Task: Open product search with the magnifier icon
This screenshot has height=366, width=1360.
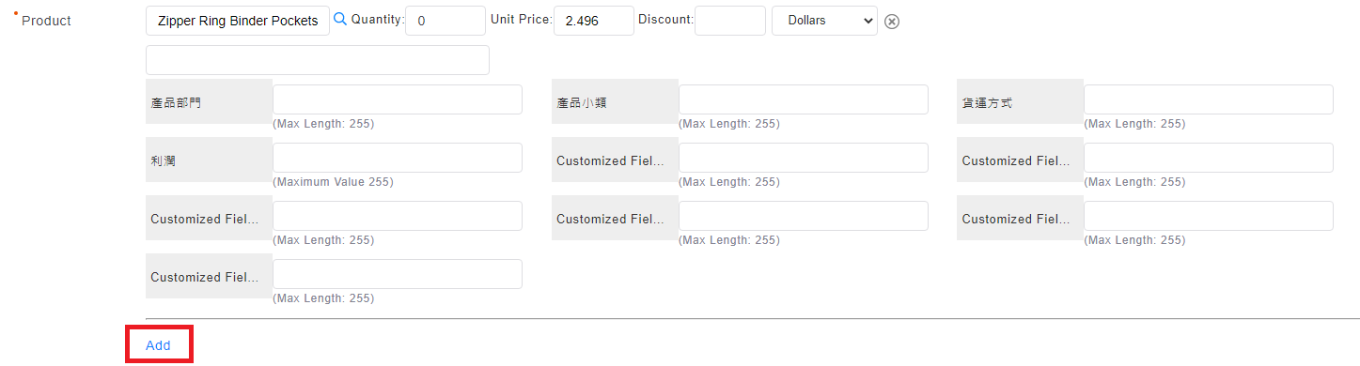Action: 340,20
